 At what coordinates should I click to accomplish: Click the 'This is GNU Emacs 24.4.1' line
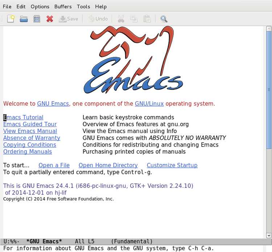(98, 186)
